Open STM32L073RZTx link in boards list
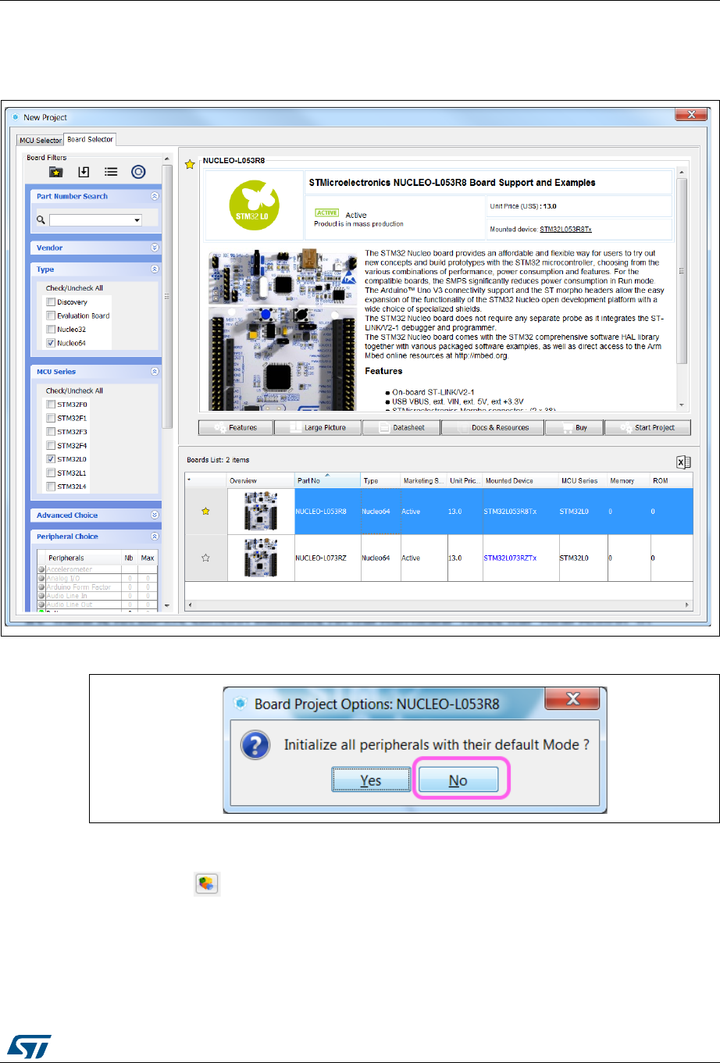Viewport: 720px width, 1063px height. pyautogui.click(x=510, y=558)
